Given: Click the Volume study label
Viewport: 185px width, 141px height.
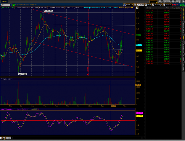Looking at the screenshot, I should tap(4, 79).
